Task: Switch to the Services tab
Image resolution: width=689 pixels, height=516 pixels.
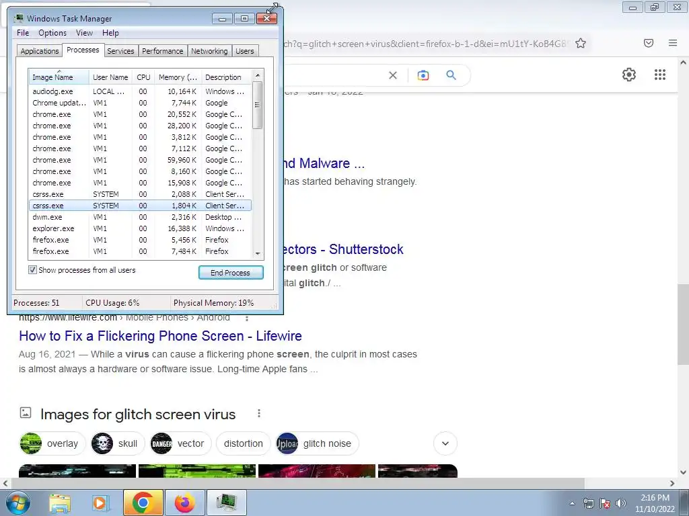Action: click(x=120, y=51)
